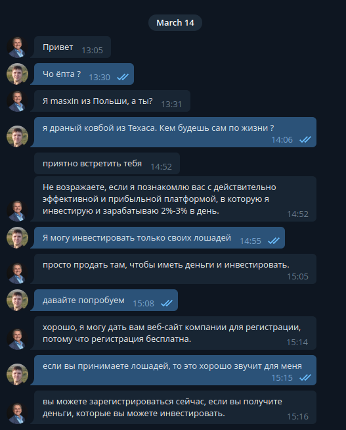
Task: Click the avatar beside the Texas cowboy message
Action: click(x=17, y=136)
